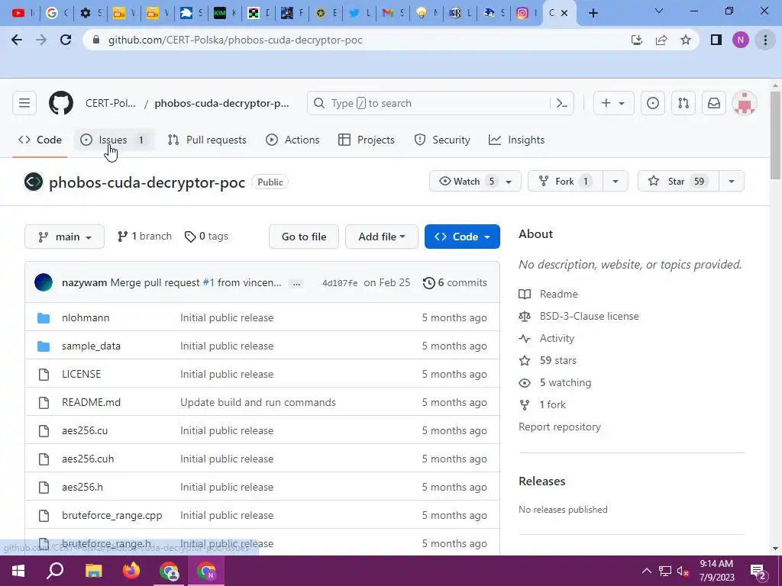
Task: Switch to Code tab
Action: pyautogui.click(x=40, y=140)
